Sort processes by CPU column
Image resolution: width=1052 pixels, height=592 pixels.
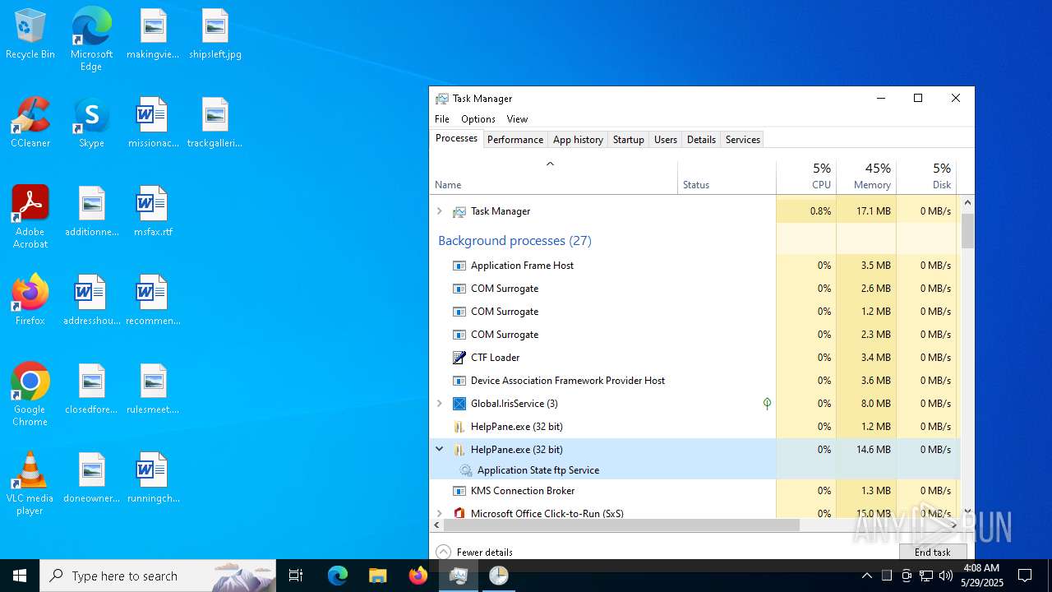tap(806, 175)
